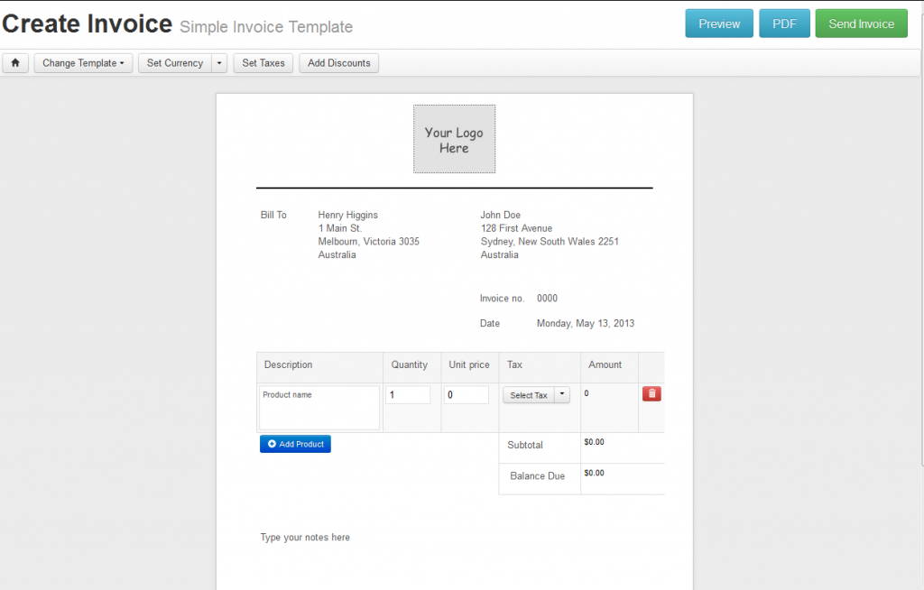Image resolution: width=924 pixels, height=590 pixels.
Task: Click the home icon in the toolbar
Action: 14,62
